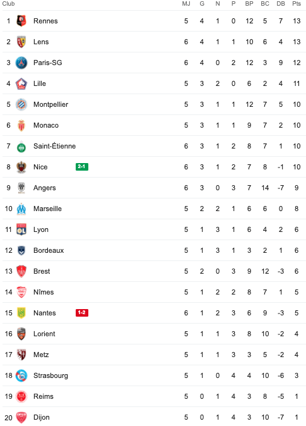The height and width of the screenshot is (426, 306).
Task: Open the Bordeaux team link
Action: 49,250
